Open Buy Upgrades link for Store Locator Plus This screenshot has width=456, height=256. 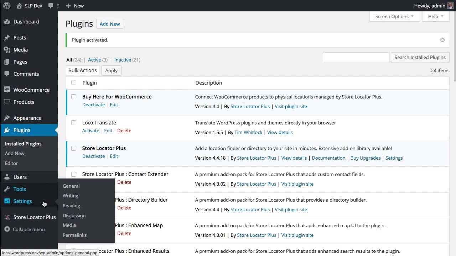click(366, 158)
